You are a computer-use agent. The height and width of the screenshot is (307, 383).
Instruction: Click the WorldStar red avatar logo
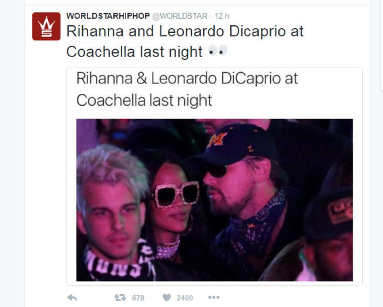point(46,27)
